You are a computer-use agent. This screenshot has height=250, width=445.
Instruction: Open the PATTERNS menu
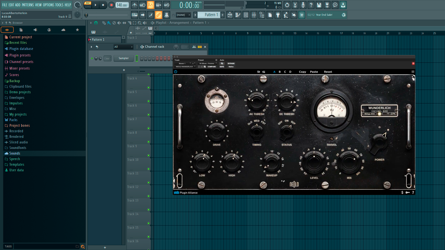28,5
